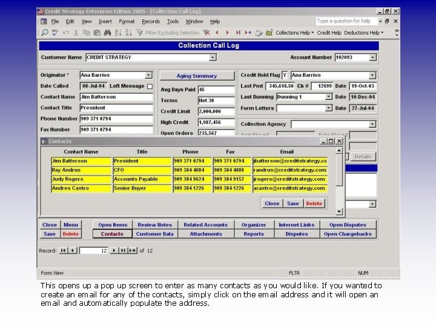Image resolution: width=436 pixels, height=327 pixels.
Task: Click email jrogers@creditstrategy.com
Action: [290, 179]
